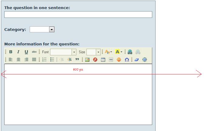This screenshot has height=131, width=205.
Task: Insert a special character (omega)
Action: [127, 60]
